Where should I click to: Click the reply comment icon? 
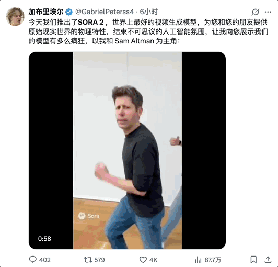tap(33, 260)
